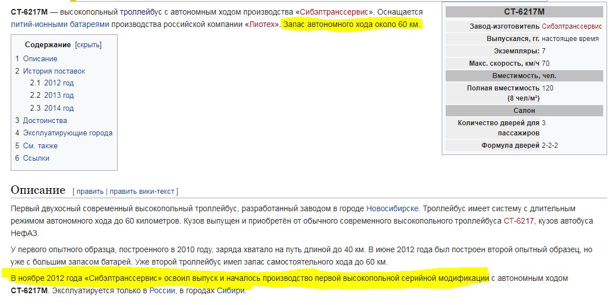615x305 pixels.
Task: Click the «Описание» section heading
Action: [x=38, y=190]
